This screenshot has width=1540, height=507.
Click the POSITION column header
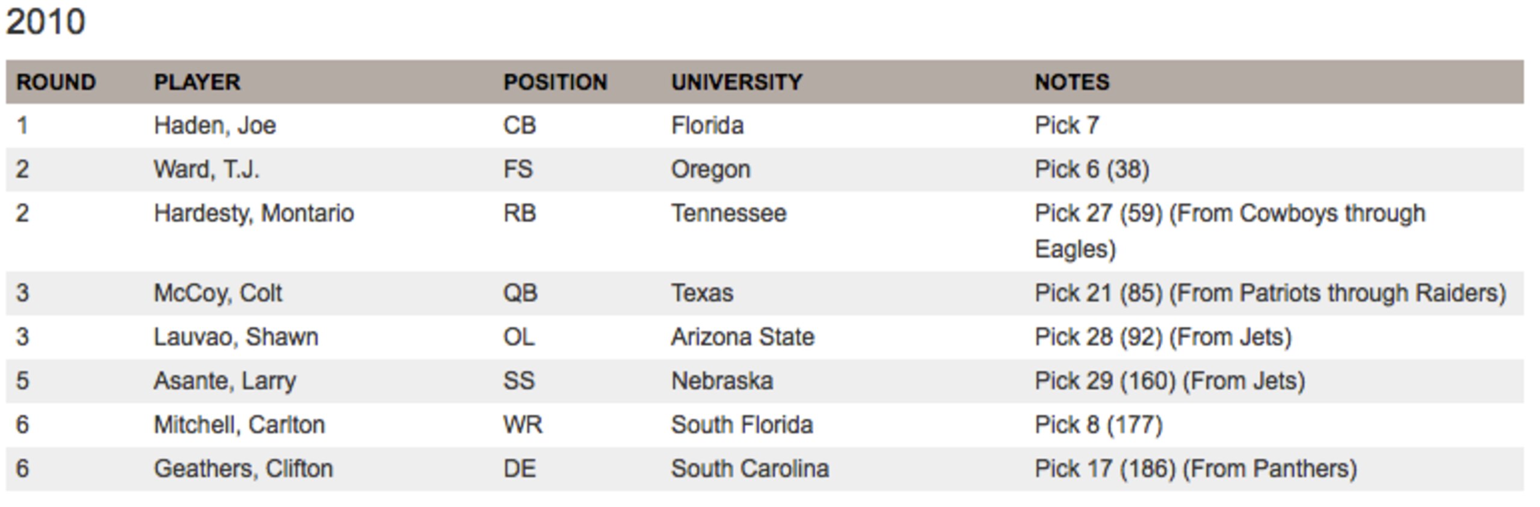pyautogui.click(x=555, y=82)
